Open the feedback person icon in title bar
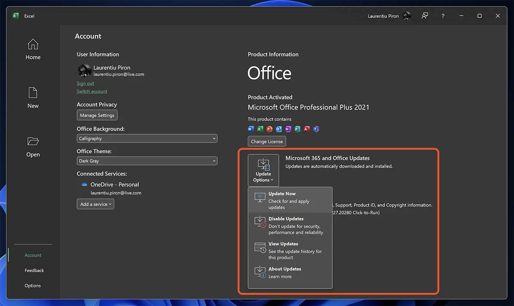514x306 pixels. (424, 16)
